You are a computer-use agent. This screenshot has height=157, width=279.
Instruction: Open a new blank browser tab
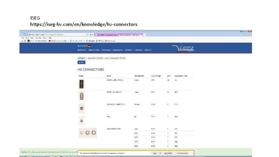pyautogui.click(x=145, y=35)
